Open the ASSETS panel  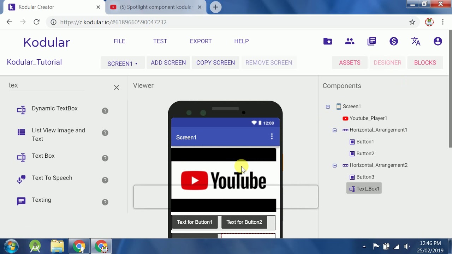click(350, 63)
